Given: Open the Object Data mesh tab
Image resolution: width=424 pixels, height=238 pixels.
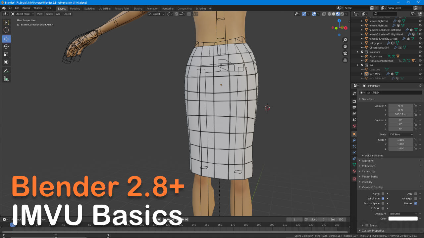Looking at the screenshot, I should tap(354, 165).
